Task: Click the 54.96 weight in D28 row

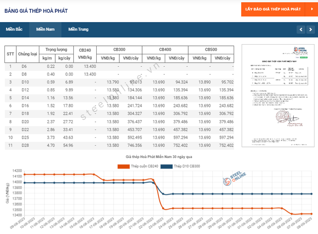Action: pos(68,145)
